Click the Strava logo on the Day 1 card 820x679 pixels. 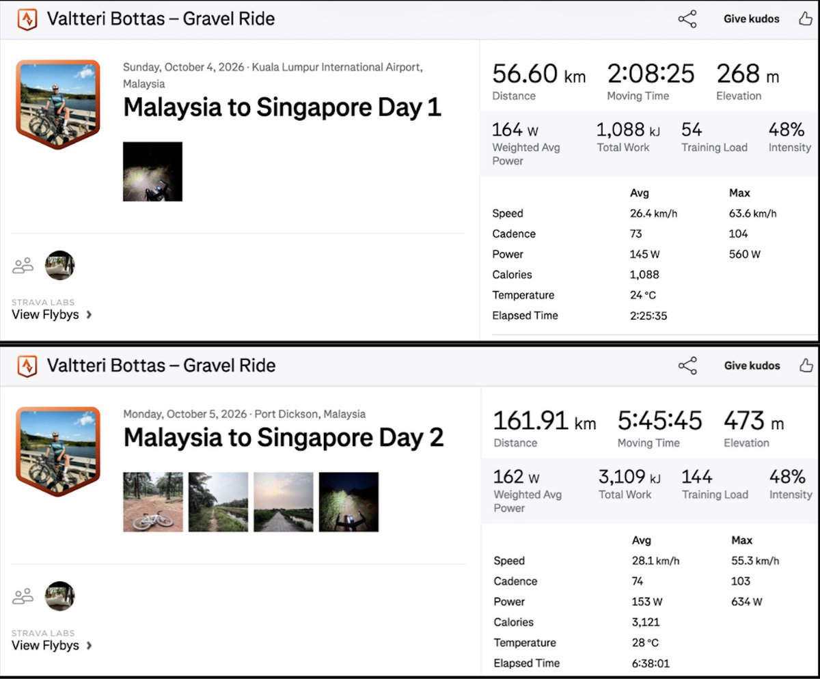pyautogui.click(x=27, y=19)
